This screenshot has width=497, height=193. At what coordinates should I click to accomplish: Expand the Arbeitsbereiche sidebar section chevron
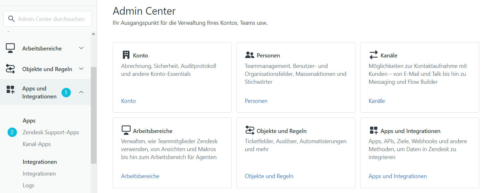click(x=81, y=48)
